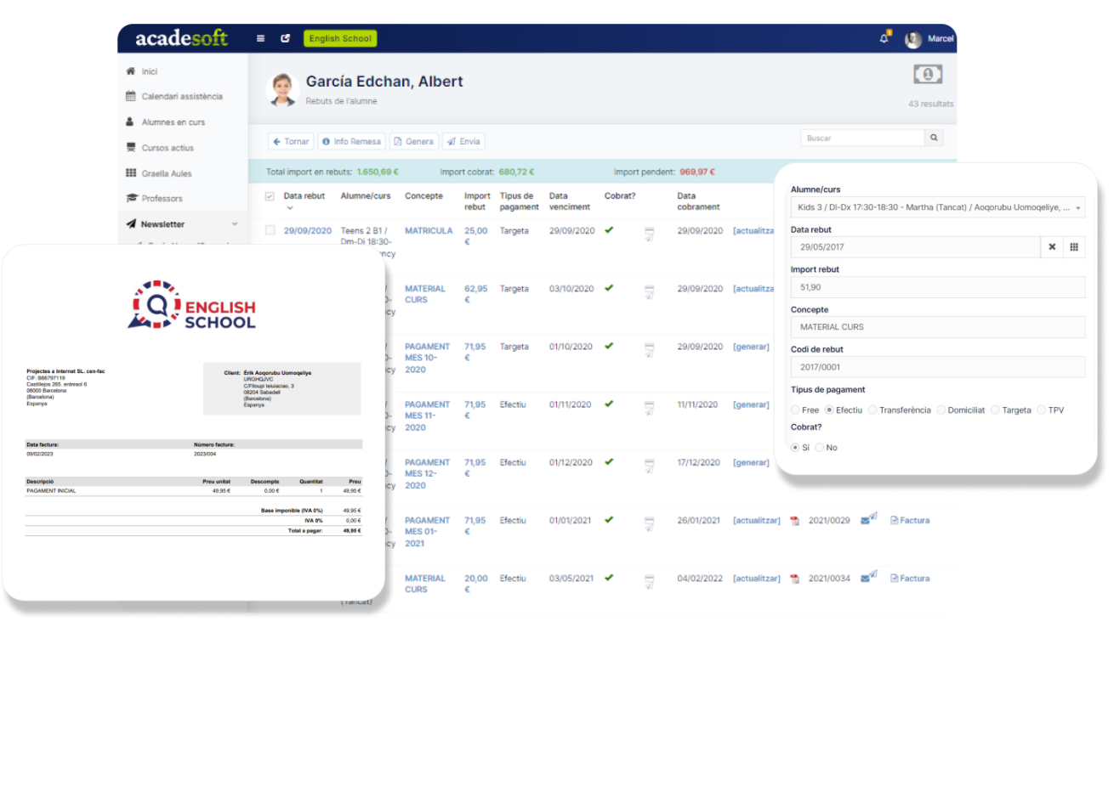
Task: Click Albert García Edchan's profile photo
Action: [x=281, y=89]
